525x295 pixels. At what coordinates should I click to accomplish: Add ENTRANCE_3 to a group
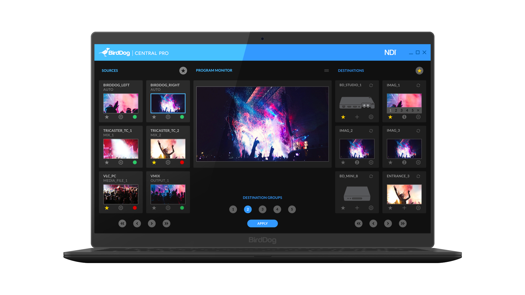(x=404, y=208)
